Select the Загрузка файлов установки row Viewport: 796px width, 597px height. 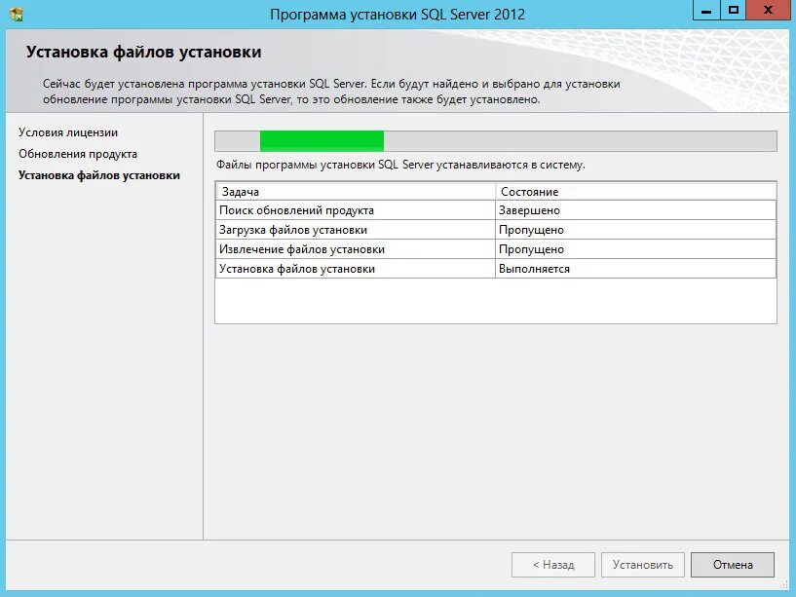[496, 230]
